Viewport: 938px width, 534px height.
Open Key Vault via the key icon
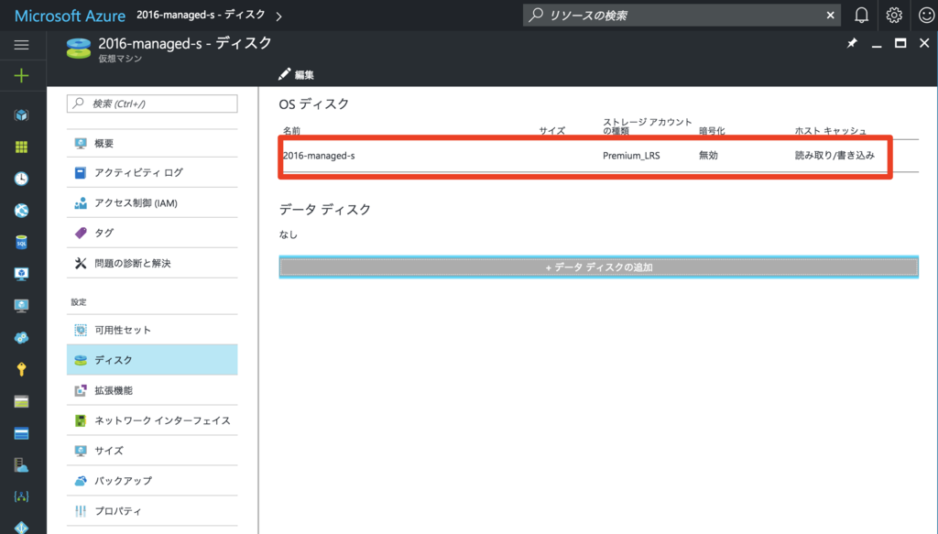point(21,369)
